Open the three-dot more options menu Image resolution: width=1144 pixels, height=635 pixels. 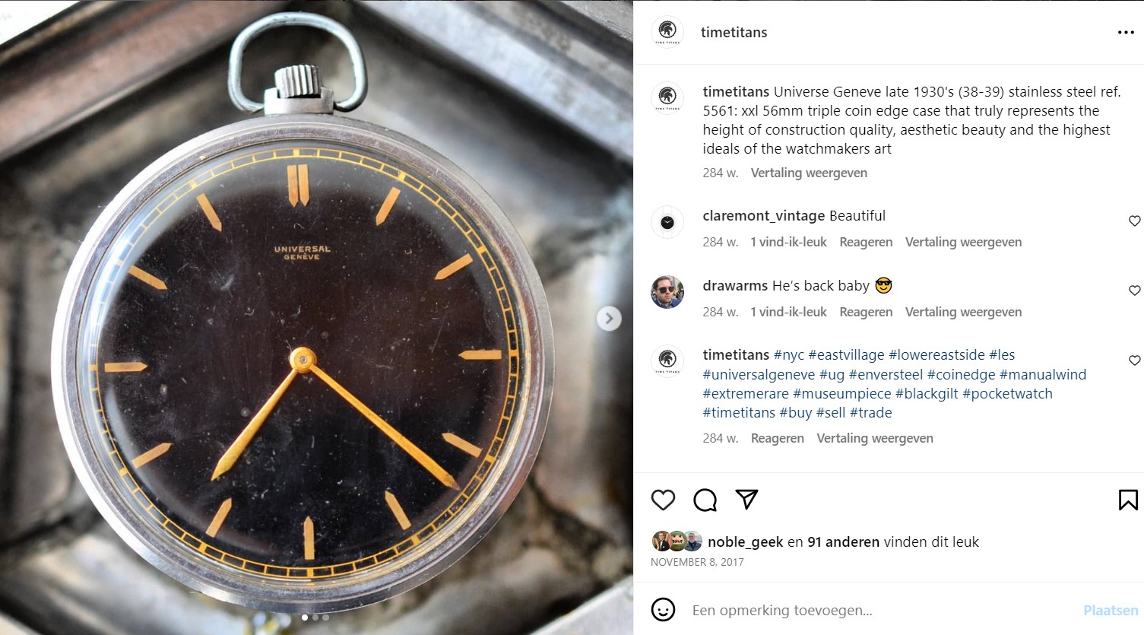coord(1126,33)
